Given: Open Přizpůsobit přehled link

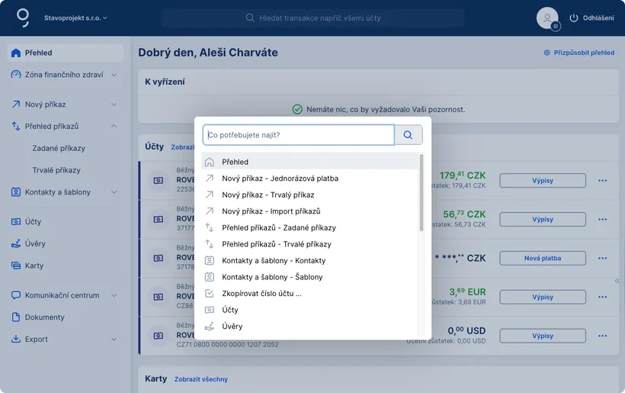Looking at the screenshot, I should click(579, 53).
